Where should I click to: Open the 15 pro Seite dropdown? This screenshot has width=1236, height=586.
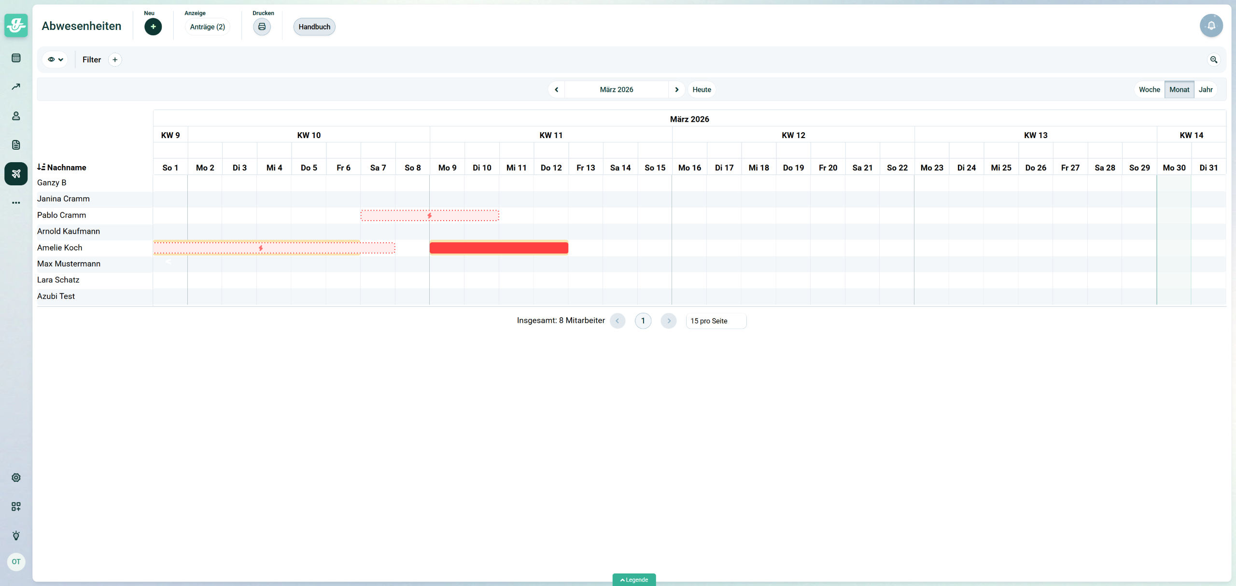(x=716, y=321)
